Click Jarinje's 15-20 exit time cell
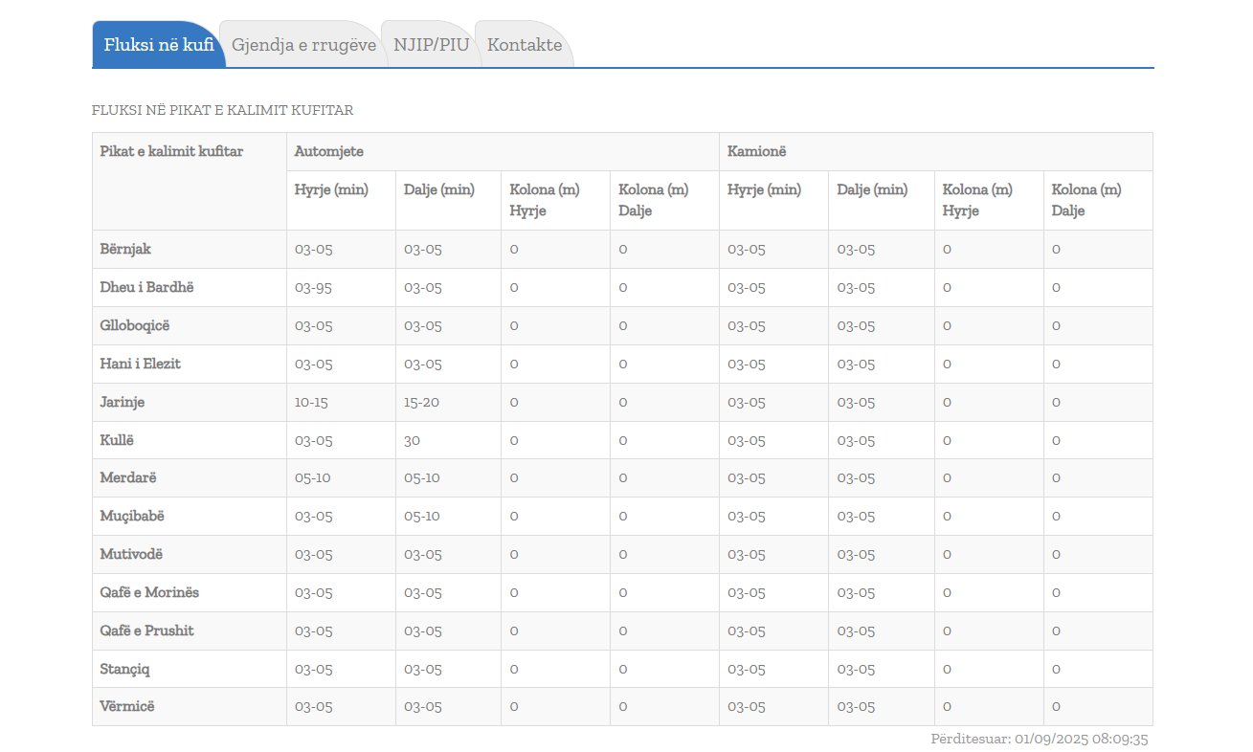 point(421,402)
